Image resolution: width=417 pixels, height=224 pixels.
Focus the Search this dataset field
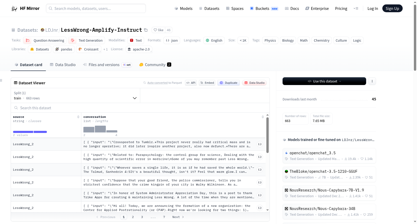click(x=140, y=108)
